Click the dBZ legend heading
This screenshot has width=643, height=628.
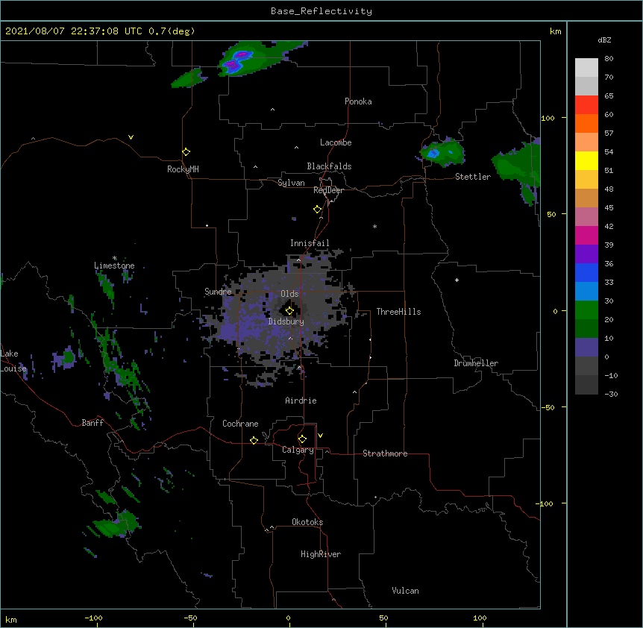pos(604,40)
